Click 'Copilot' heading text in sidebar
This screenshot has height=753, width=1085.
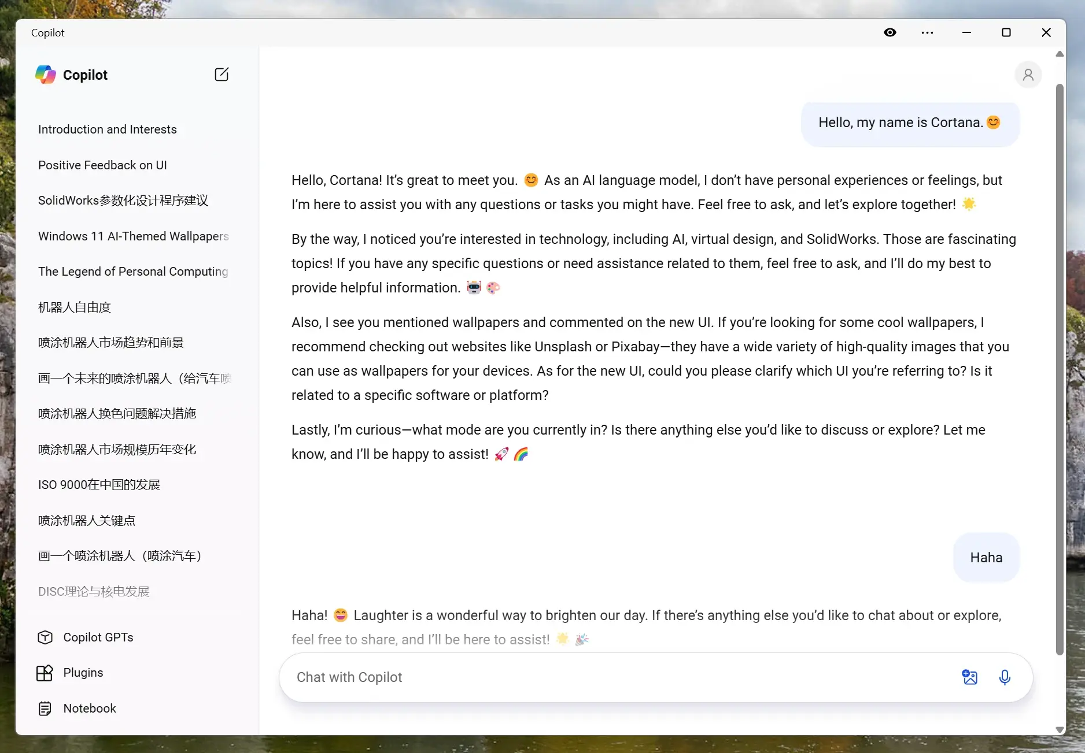(x=85, y=75)
